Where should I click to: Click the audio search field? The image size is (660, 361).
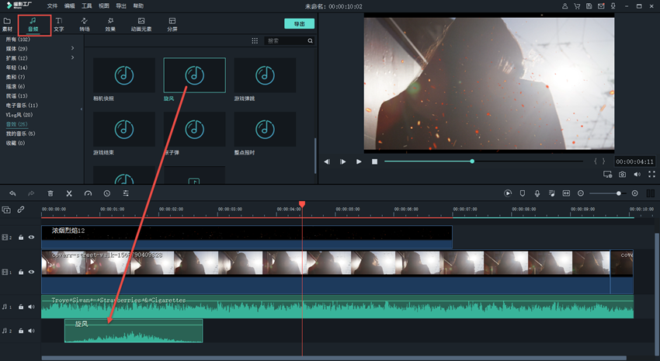point(289,41)
